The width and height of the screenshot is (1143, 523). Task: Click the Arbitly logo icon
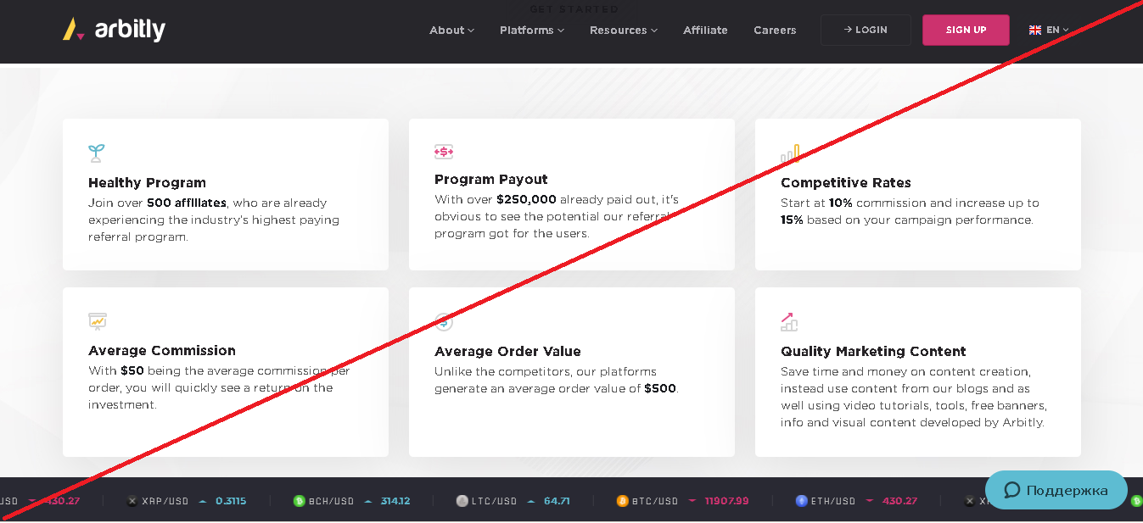pyautogui.click(x=74, y=30)
